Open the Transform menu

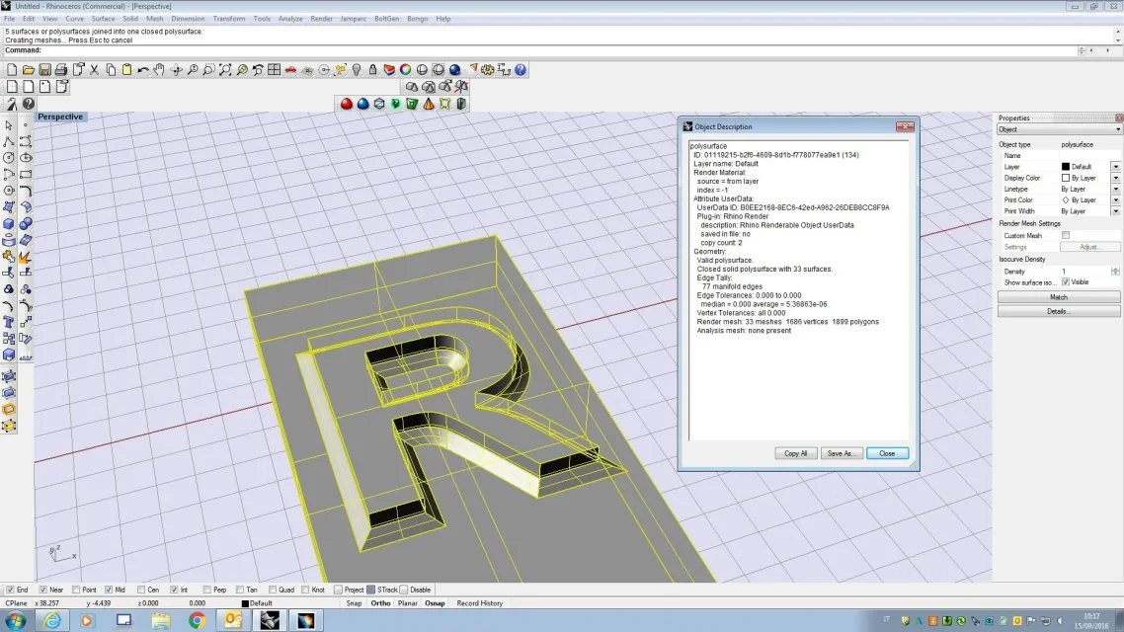coord(229,19)
